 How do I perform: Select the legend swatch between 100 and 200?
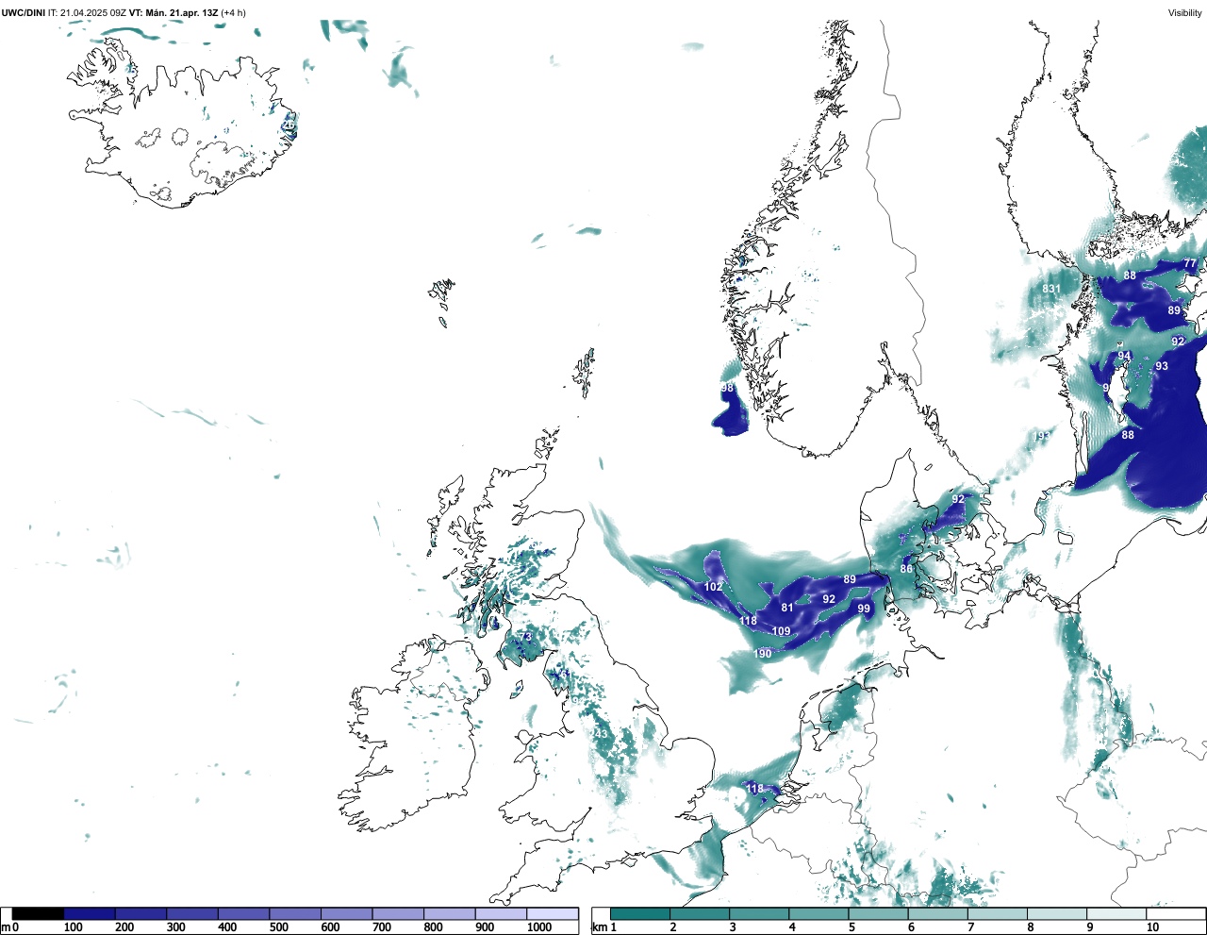89,913
